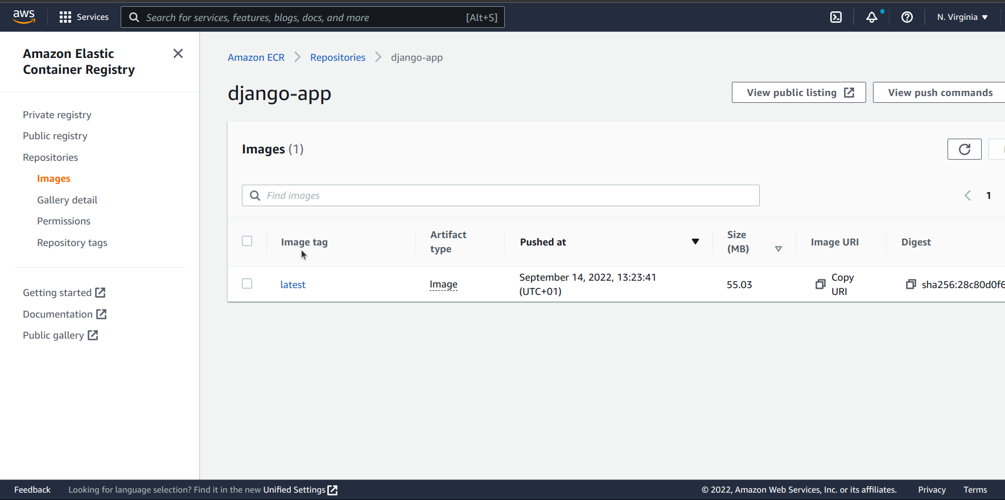Screen dimensions: 1005x500
Task: Click the AWS logo home icon
Action: (x=24, y=17)
